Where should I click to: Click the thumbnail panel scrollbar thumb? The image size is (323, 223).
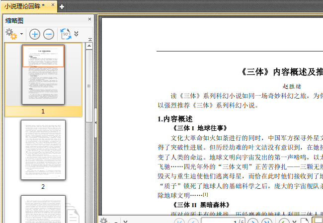tap(89, 86)
